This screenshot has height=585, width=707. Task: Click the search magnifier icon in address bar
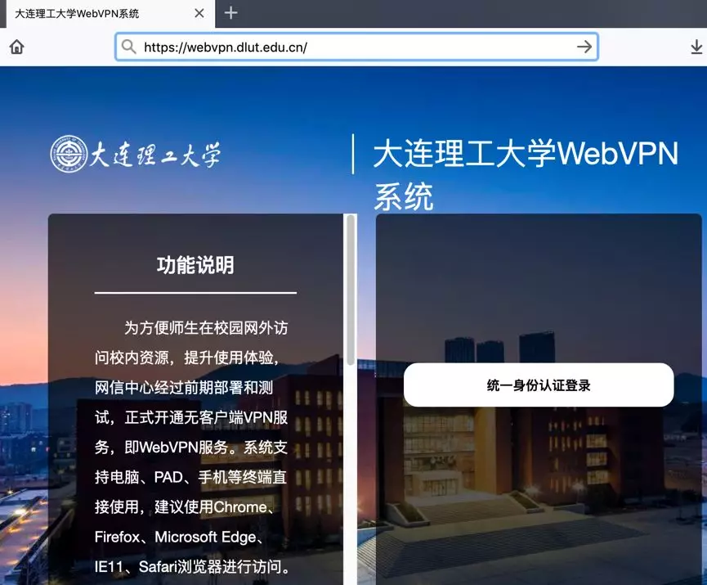129,47
